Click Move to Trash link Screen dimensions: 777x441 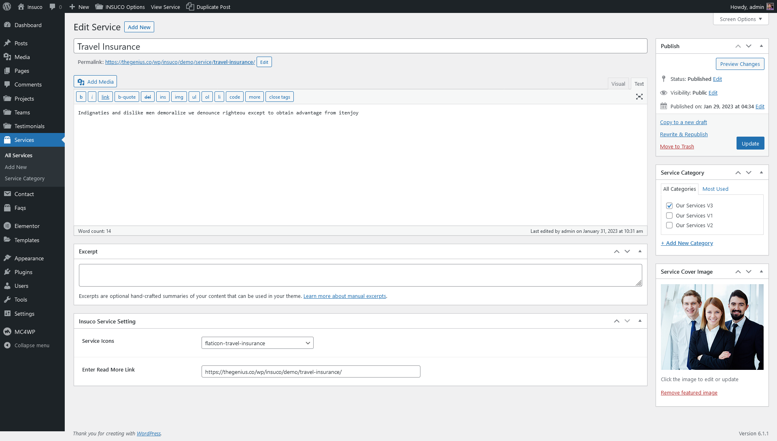677,147
